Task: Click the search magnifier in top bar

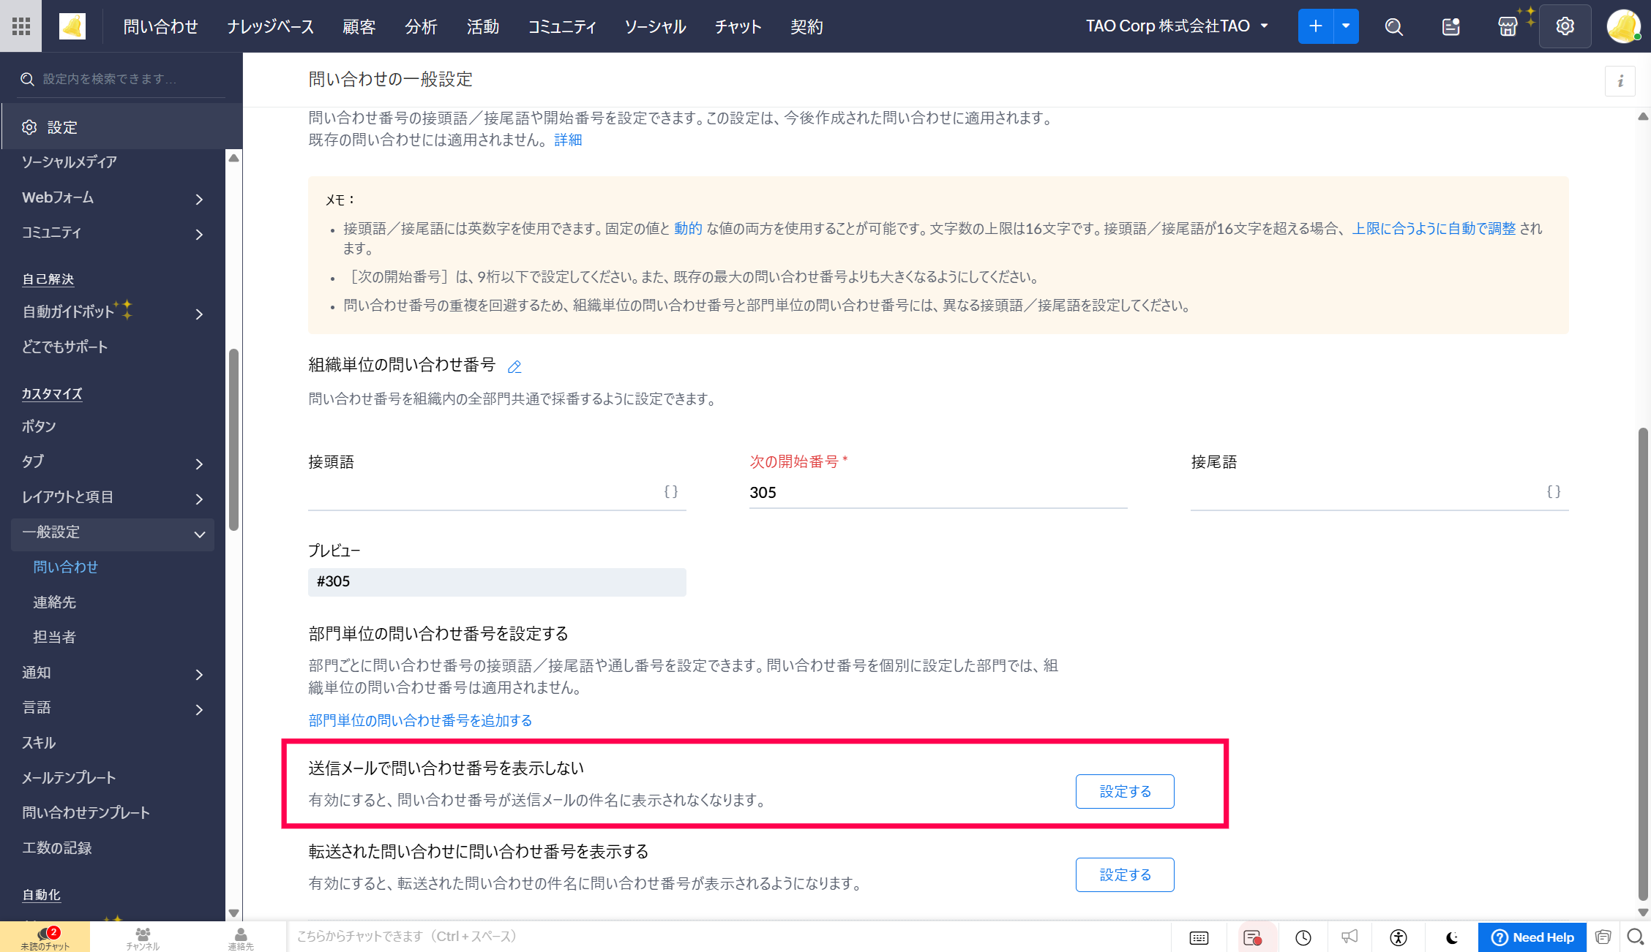Action: [x=1393, y=27]
